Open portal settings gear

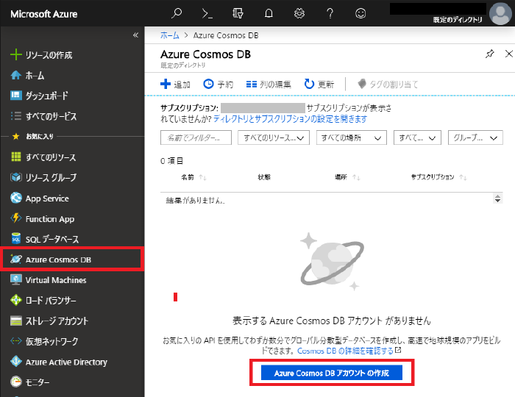pos(299,13)
